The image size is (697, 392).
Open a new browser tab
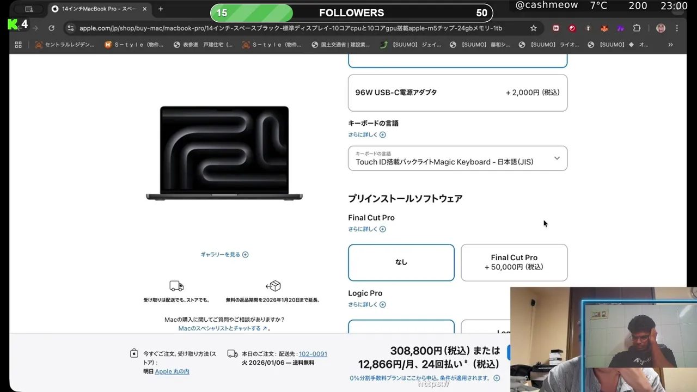point(160,9)
